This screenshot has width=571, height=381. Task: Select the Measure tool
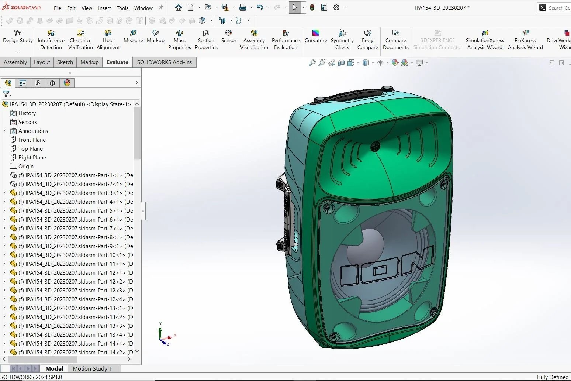pyautogui.click(x=133, y=37)
